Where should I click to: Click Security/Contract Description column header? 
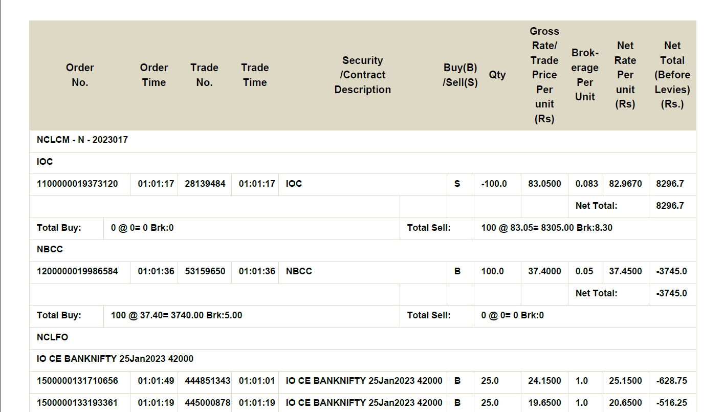362,75
